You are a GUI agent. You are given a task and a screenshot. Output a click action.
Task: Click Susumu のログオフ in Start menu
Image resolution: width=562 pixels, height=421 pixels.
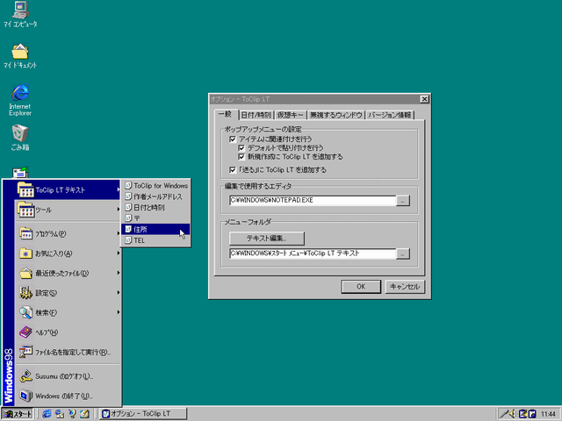pos(63,375)
